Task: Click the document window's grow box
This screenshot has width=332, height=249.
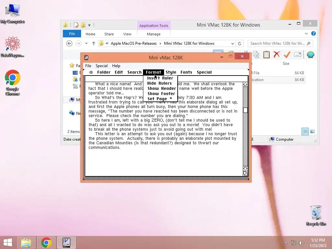Action: tap(245, 174)
